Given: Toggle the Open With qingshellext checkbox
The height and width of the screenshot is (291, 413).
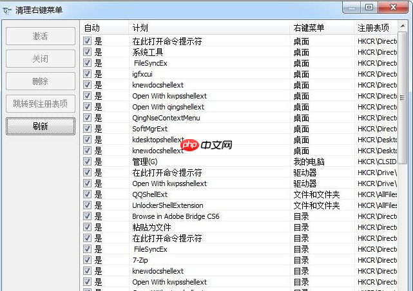Looking at the screenshot, I should click(87, 107).
